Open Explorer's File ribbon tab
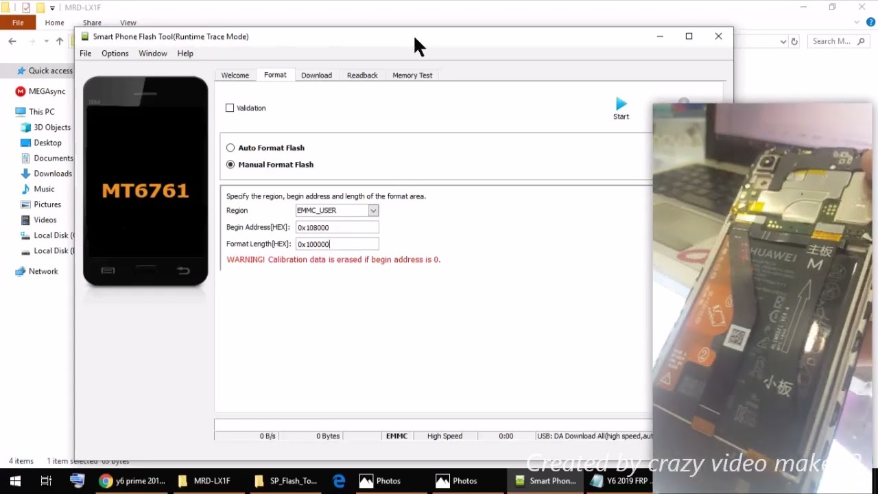Viewport: 878px width, 494px height. (x=18, y=23)
